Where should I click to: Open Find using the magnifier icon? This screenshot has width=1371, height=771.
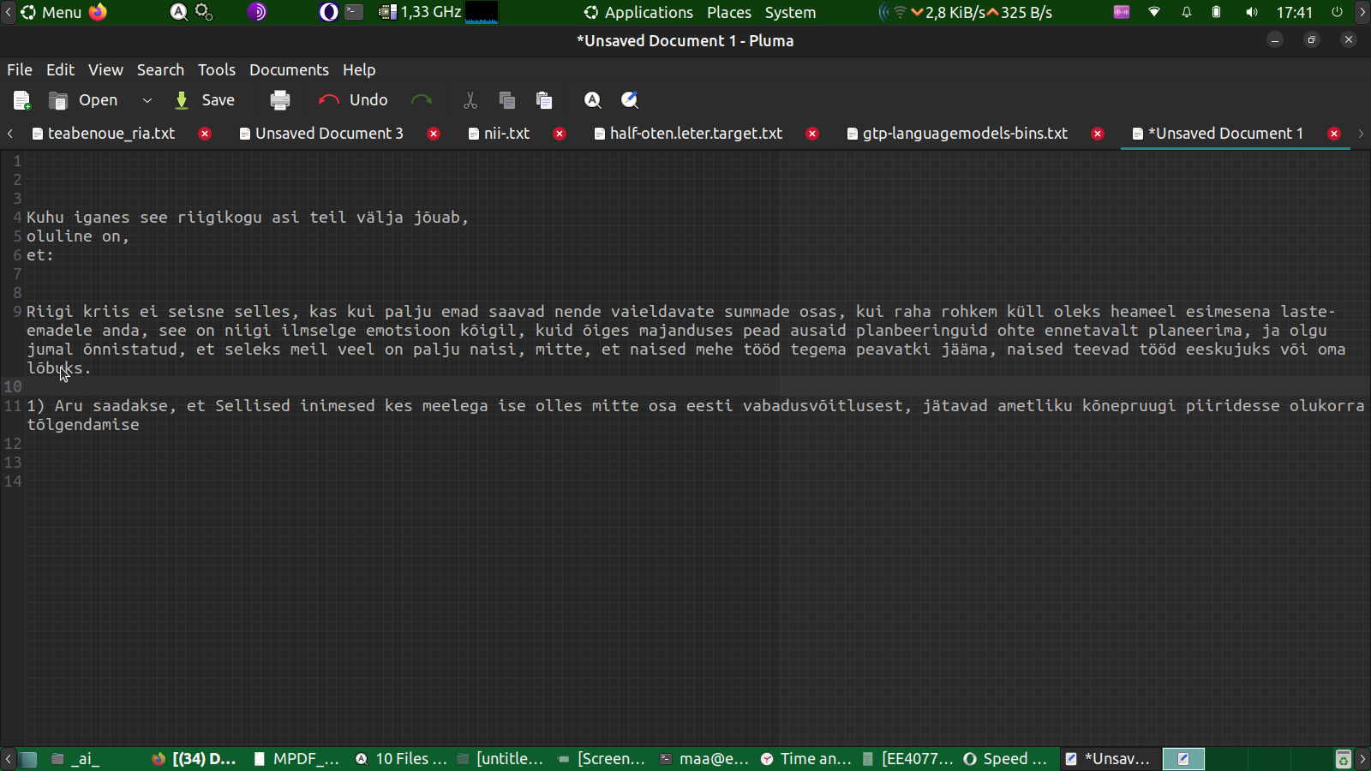592,100
